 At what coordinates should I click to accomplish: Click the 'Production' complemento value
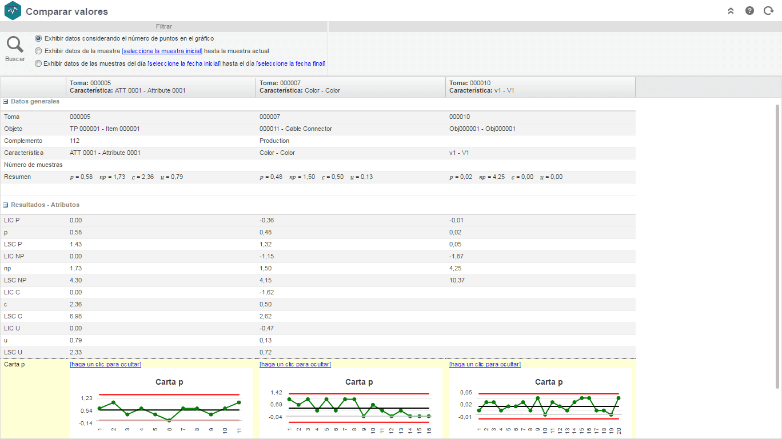point(274,141)
